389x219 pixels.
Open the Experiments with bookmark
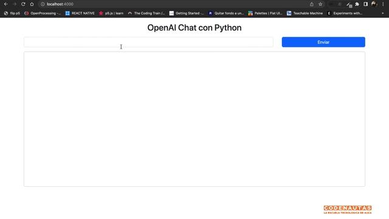(x=345, y=13)
